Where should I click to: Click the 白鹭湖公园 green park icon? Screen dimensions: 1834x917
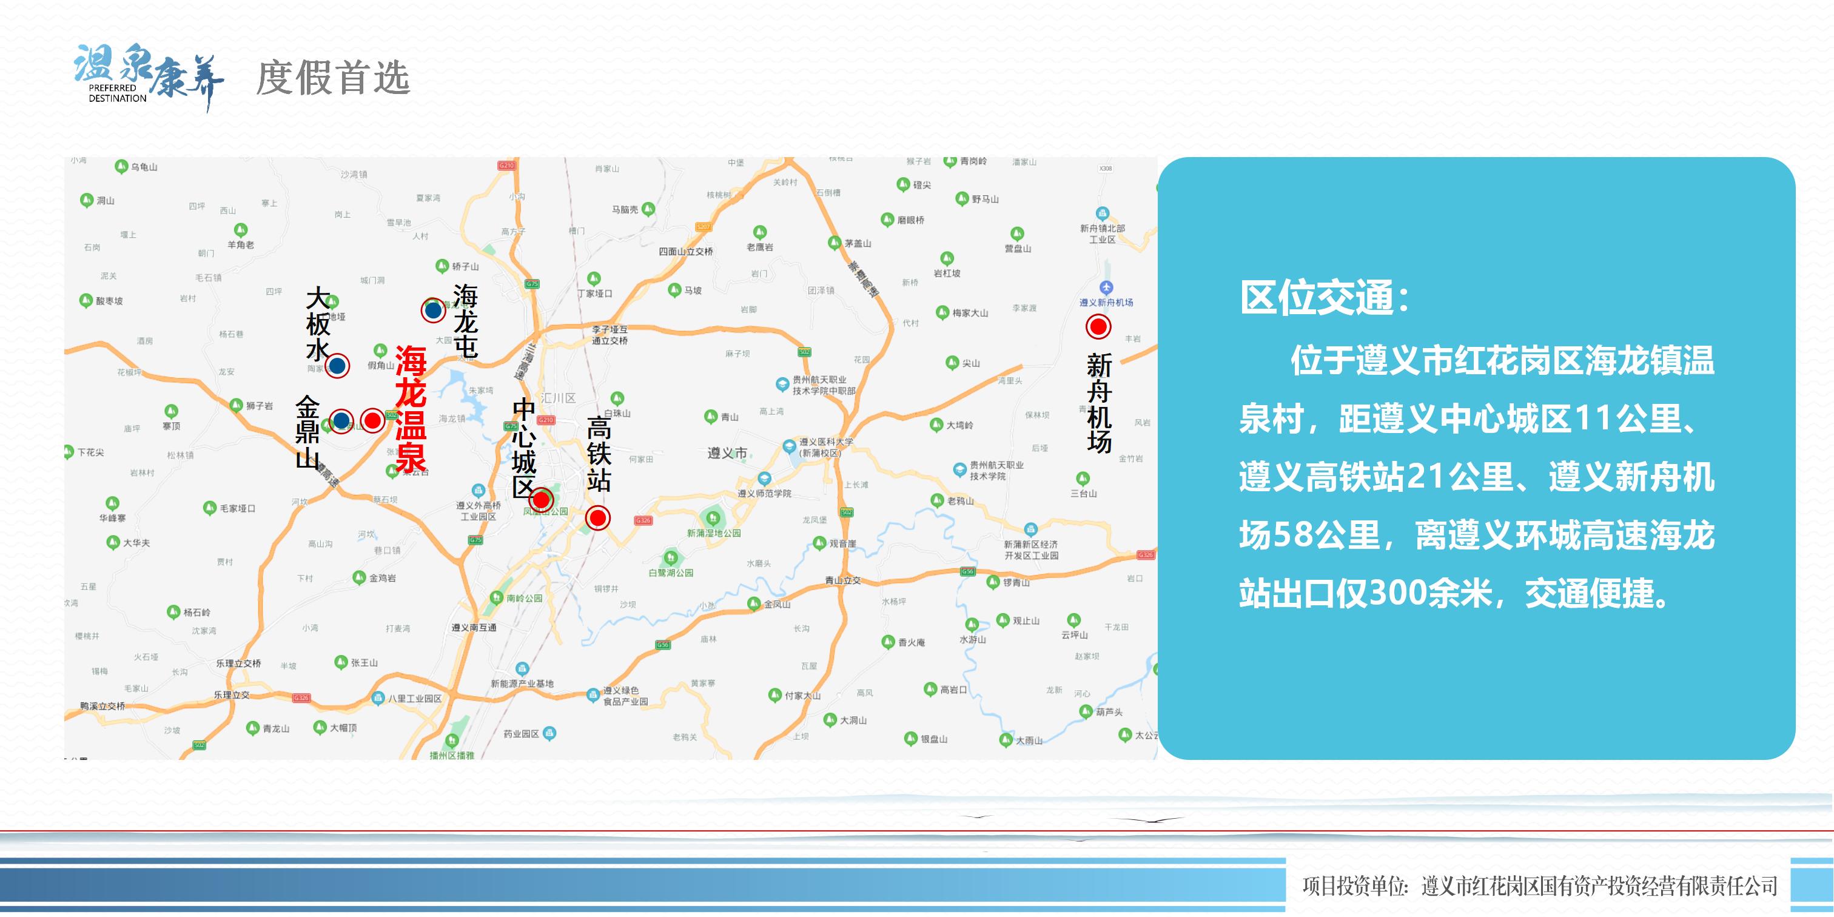click(x=670, y=557)
